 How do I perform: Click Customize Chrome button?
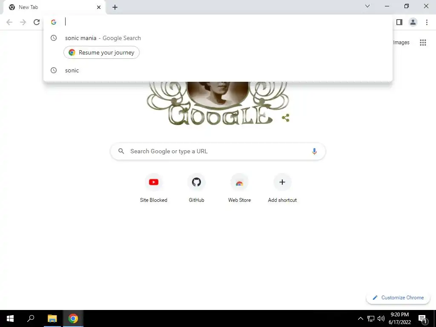(398, 298)
